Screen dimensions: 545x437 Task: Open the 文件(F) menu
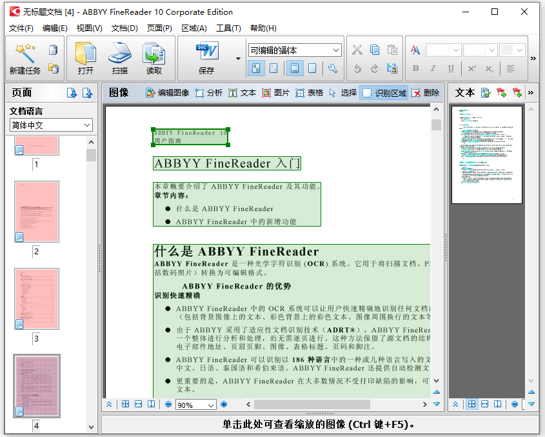(x=21, y=28)
